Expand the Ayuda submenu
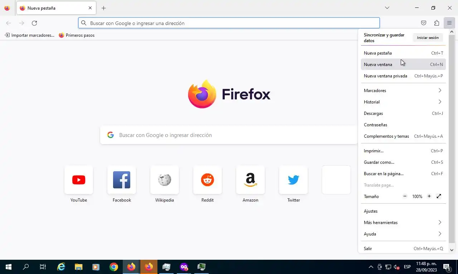 (x=403, y=234)
